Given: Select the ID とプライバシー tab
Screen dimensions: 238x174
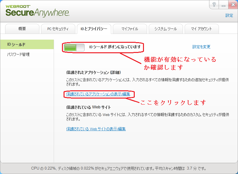Looking at the screenshot, I should [x=94, y=29].
